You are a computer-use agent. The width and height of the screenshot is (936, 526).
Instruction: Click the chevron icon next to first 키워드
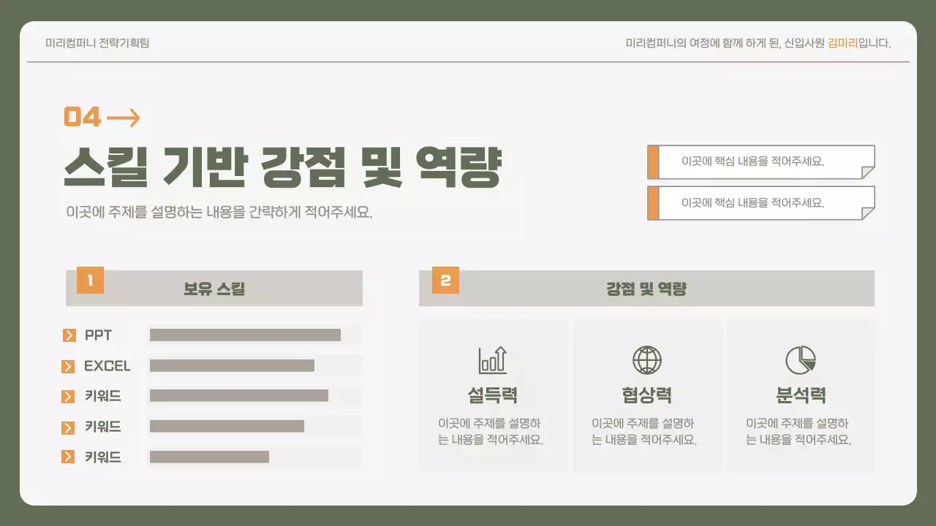point(70,396)
